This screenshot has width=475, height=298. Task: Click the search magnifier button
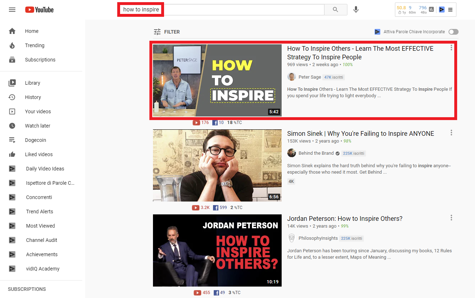336,10
